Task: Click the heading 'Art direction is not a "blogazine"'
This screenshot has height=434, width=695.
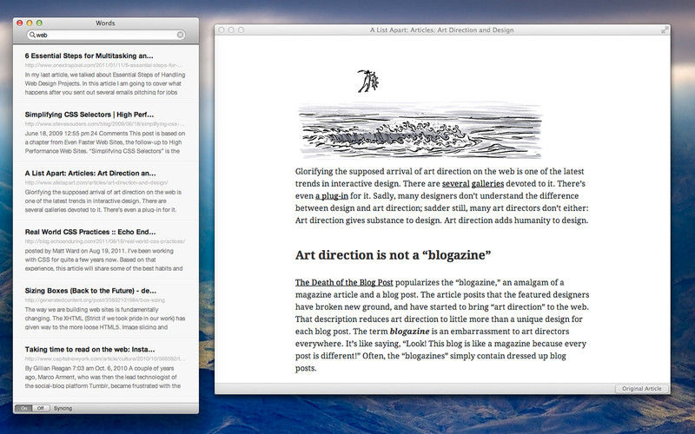Action: coord(394,255)
